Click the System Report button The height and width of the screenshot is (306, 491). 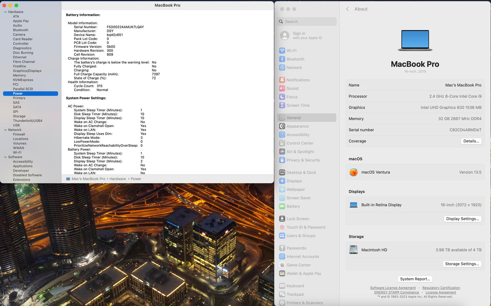(415, 279)
